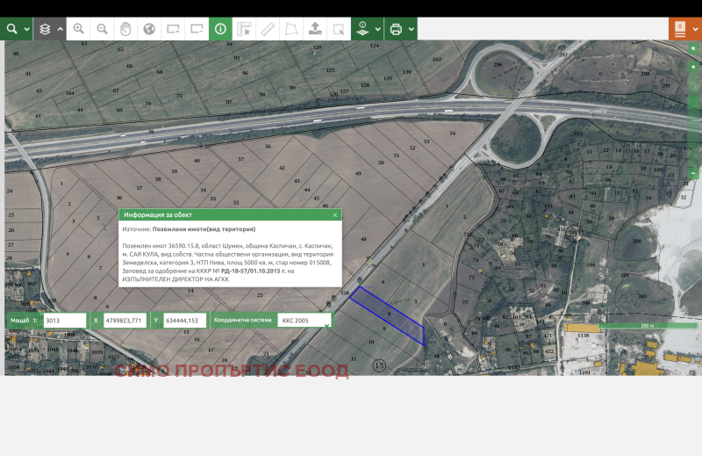This screenshot has width=702, height=456.
Task: Click the scale input field with 3013
Action: coord(64,321)
